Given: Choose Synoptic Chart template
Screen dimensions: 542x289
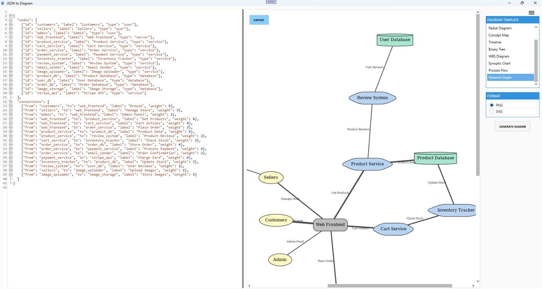Looking at the screenshot, I should tap(510, 64).
